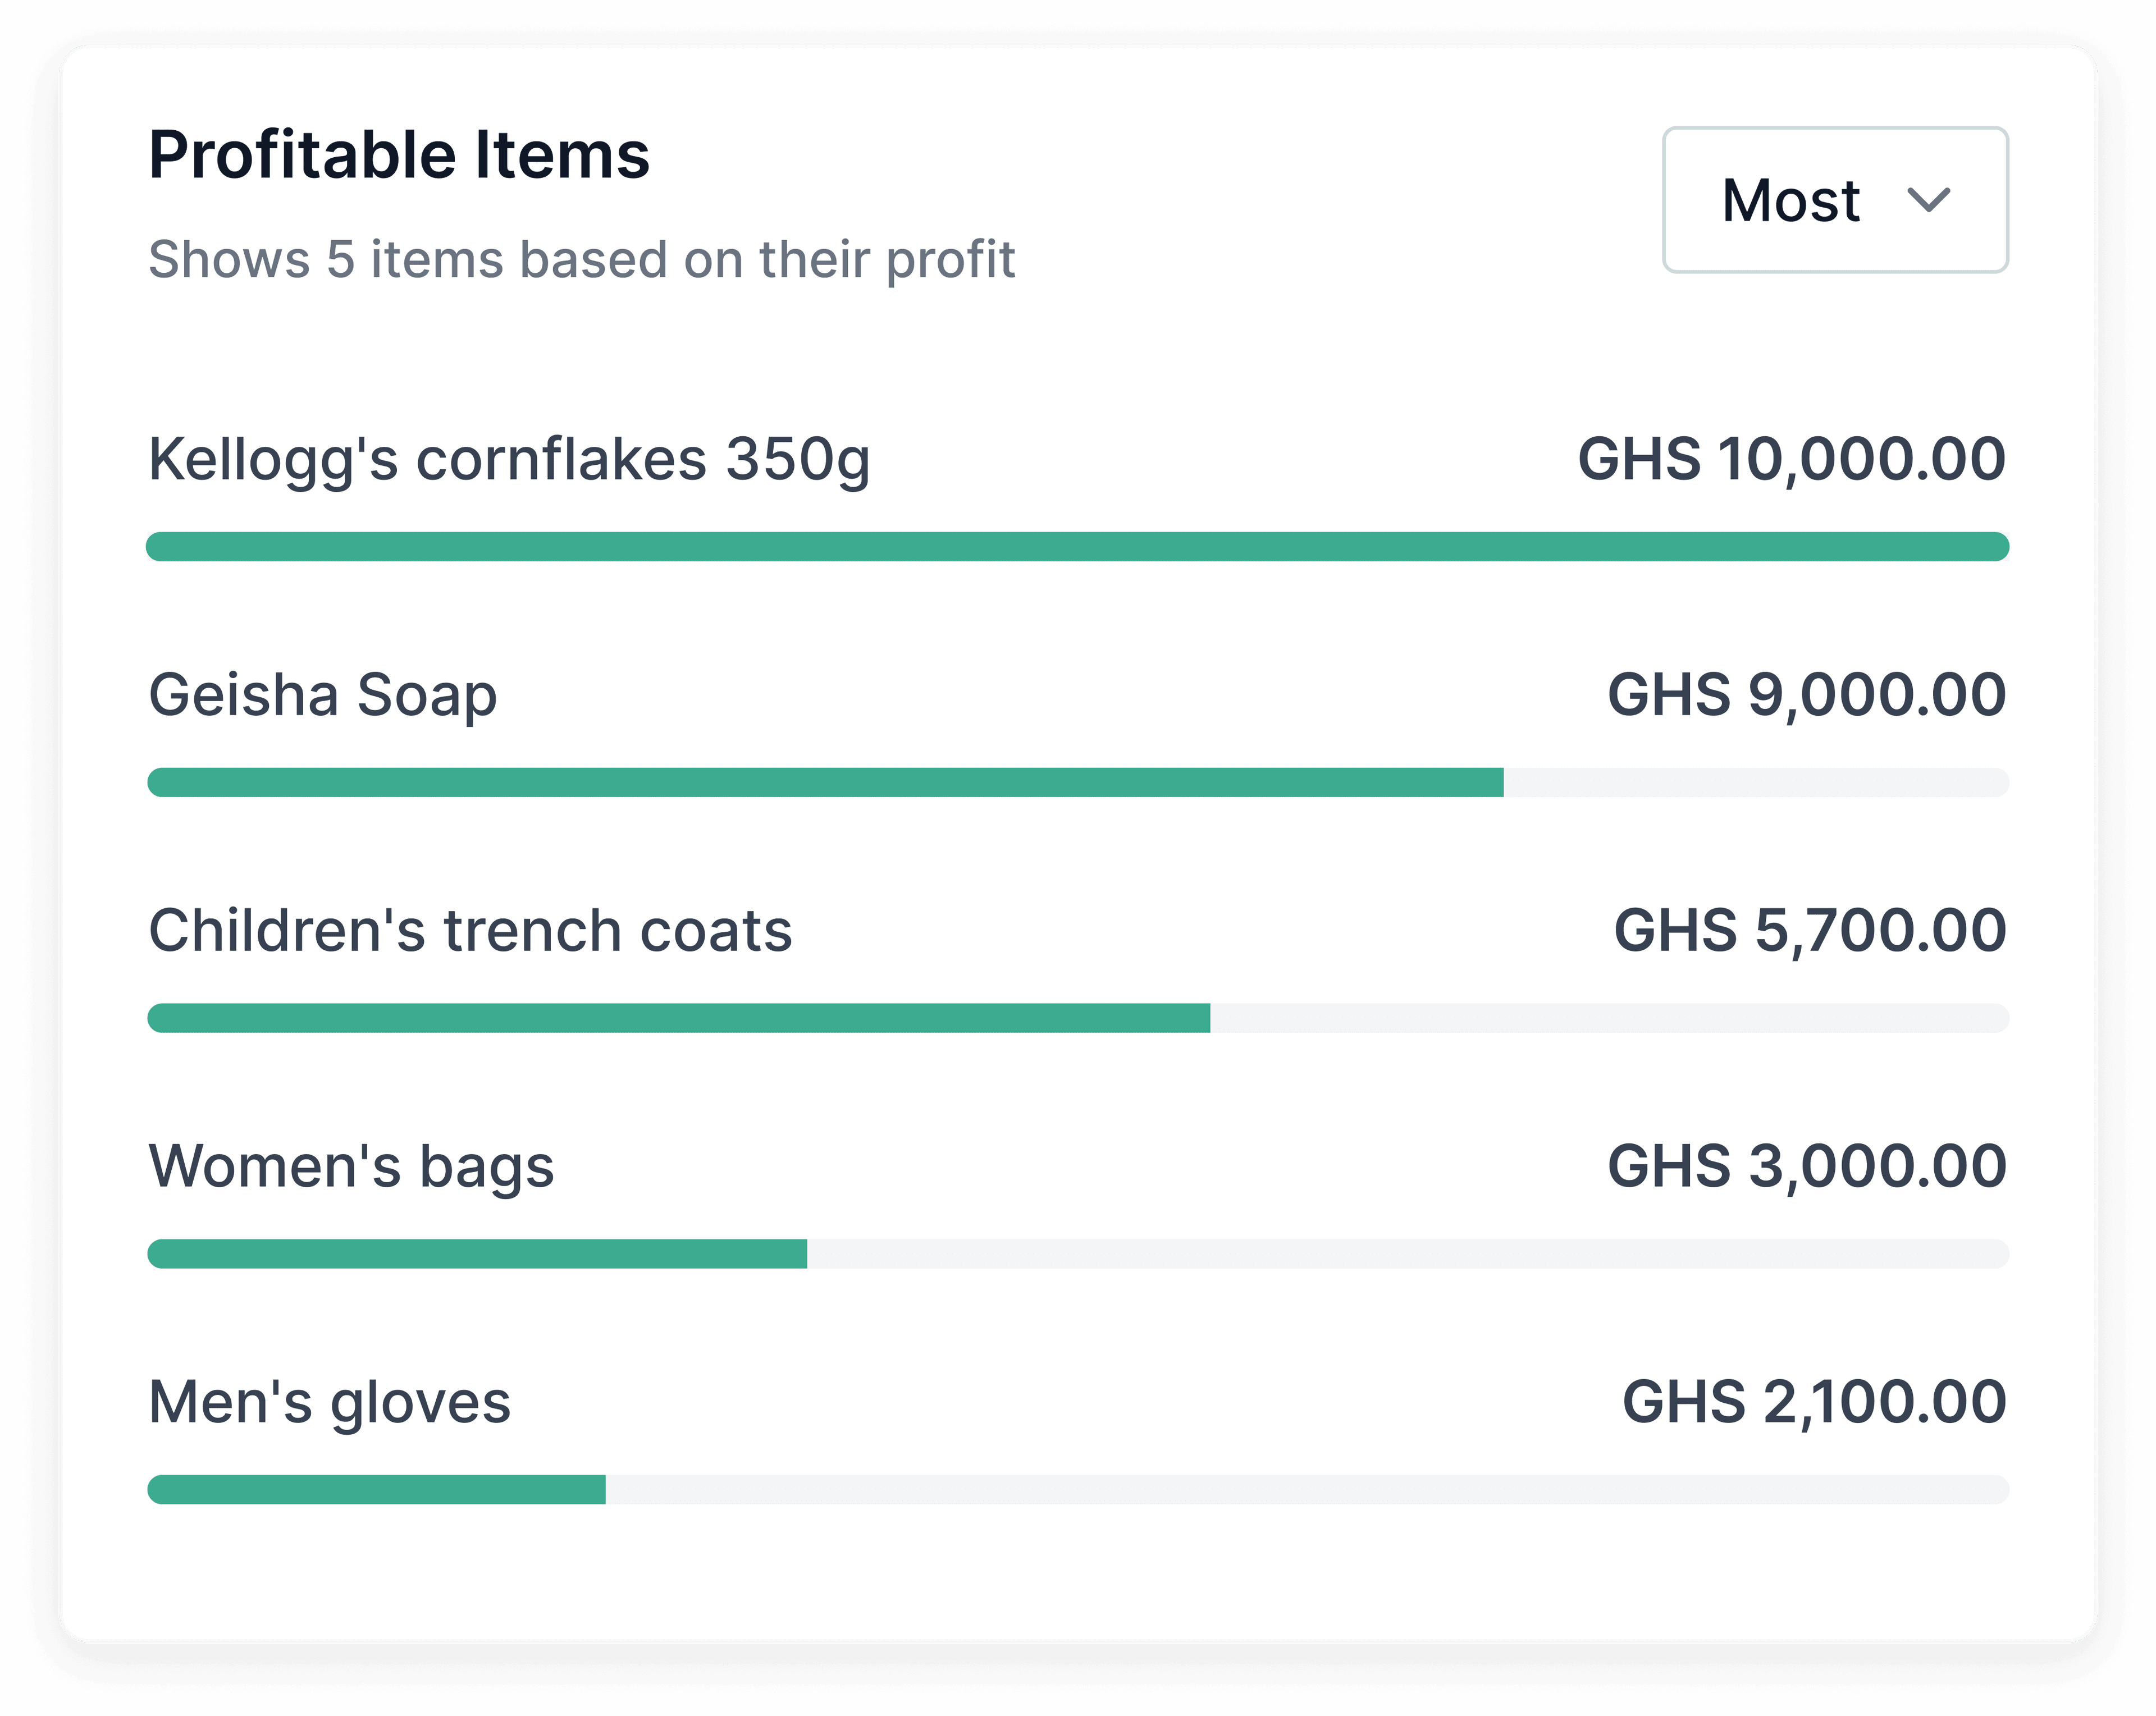This screenshot has width=2156, height=1716.
Task: Click the GHS 5,700.00 profit figure
Action: [1809, 931]
